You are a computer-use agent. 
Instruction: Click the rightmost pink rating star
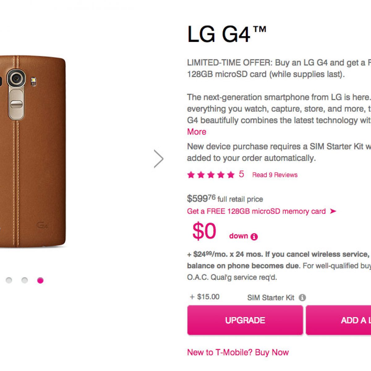click(x=231, y=175)
